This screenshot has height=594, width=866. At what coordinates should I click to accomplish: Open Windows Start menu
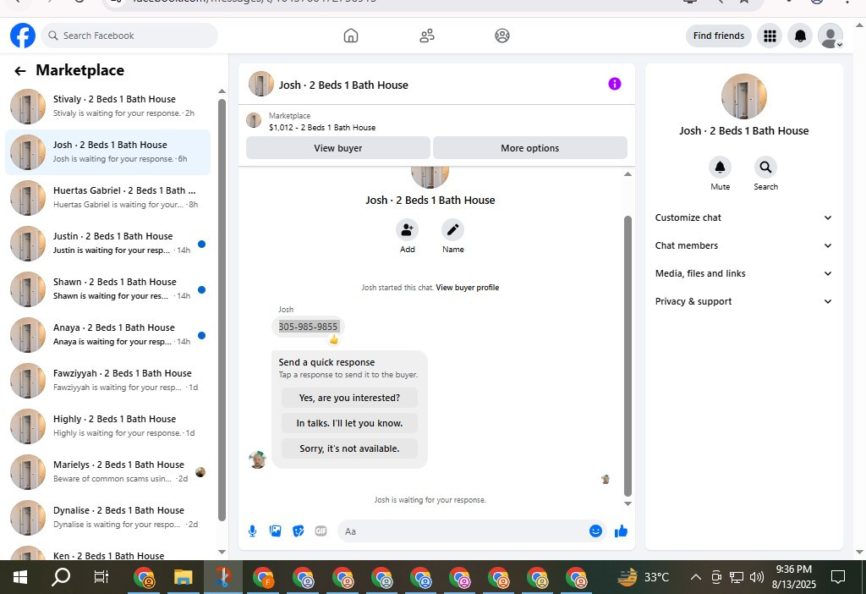pos(20,577)
